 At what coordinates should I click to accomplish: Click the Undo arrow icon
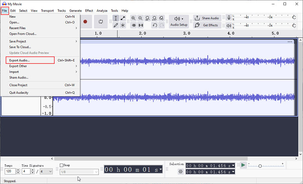pos(154,25)
